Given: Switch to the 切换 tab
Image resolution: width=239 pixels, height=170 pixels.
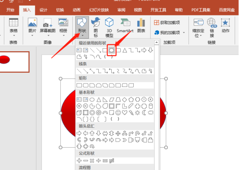Looking at the screenshot, I should pyautogui.click(x=60, y=10).
